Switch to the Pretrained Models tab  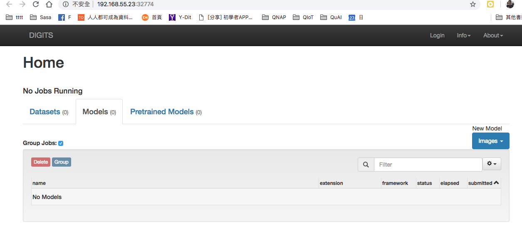pyautogui.click(x=166, y=112)
